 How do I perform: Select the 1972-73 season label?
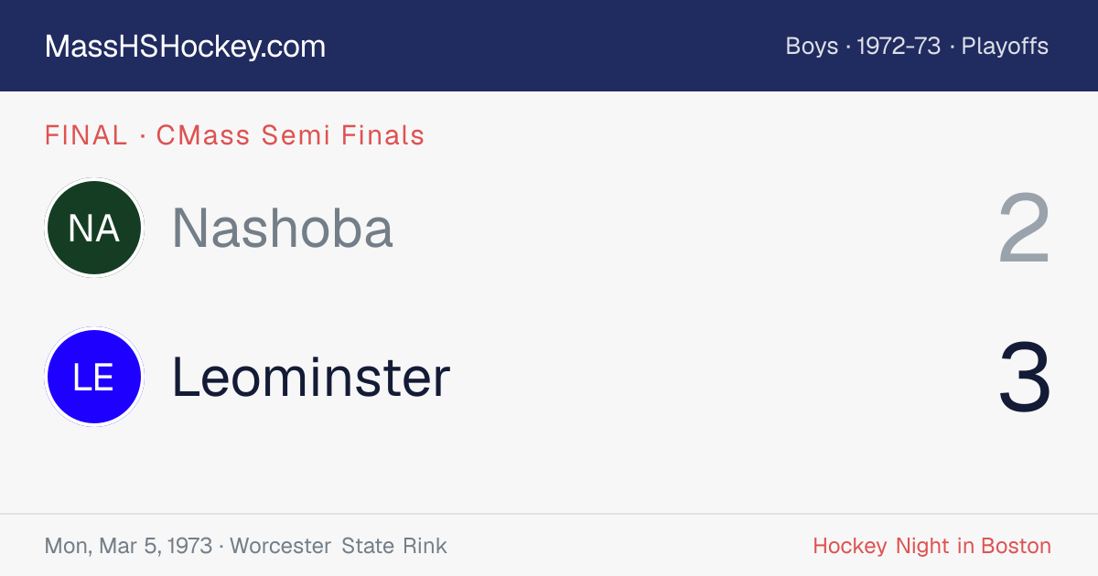[899, 47]
